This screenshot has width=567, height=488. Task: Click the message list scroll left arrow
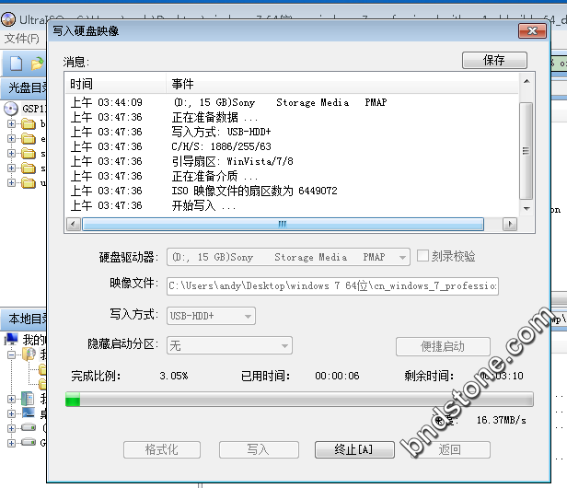point(74,224)
